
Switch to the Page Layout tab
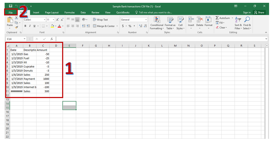click(x=52, y=12)
